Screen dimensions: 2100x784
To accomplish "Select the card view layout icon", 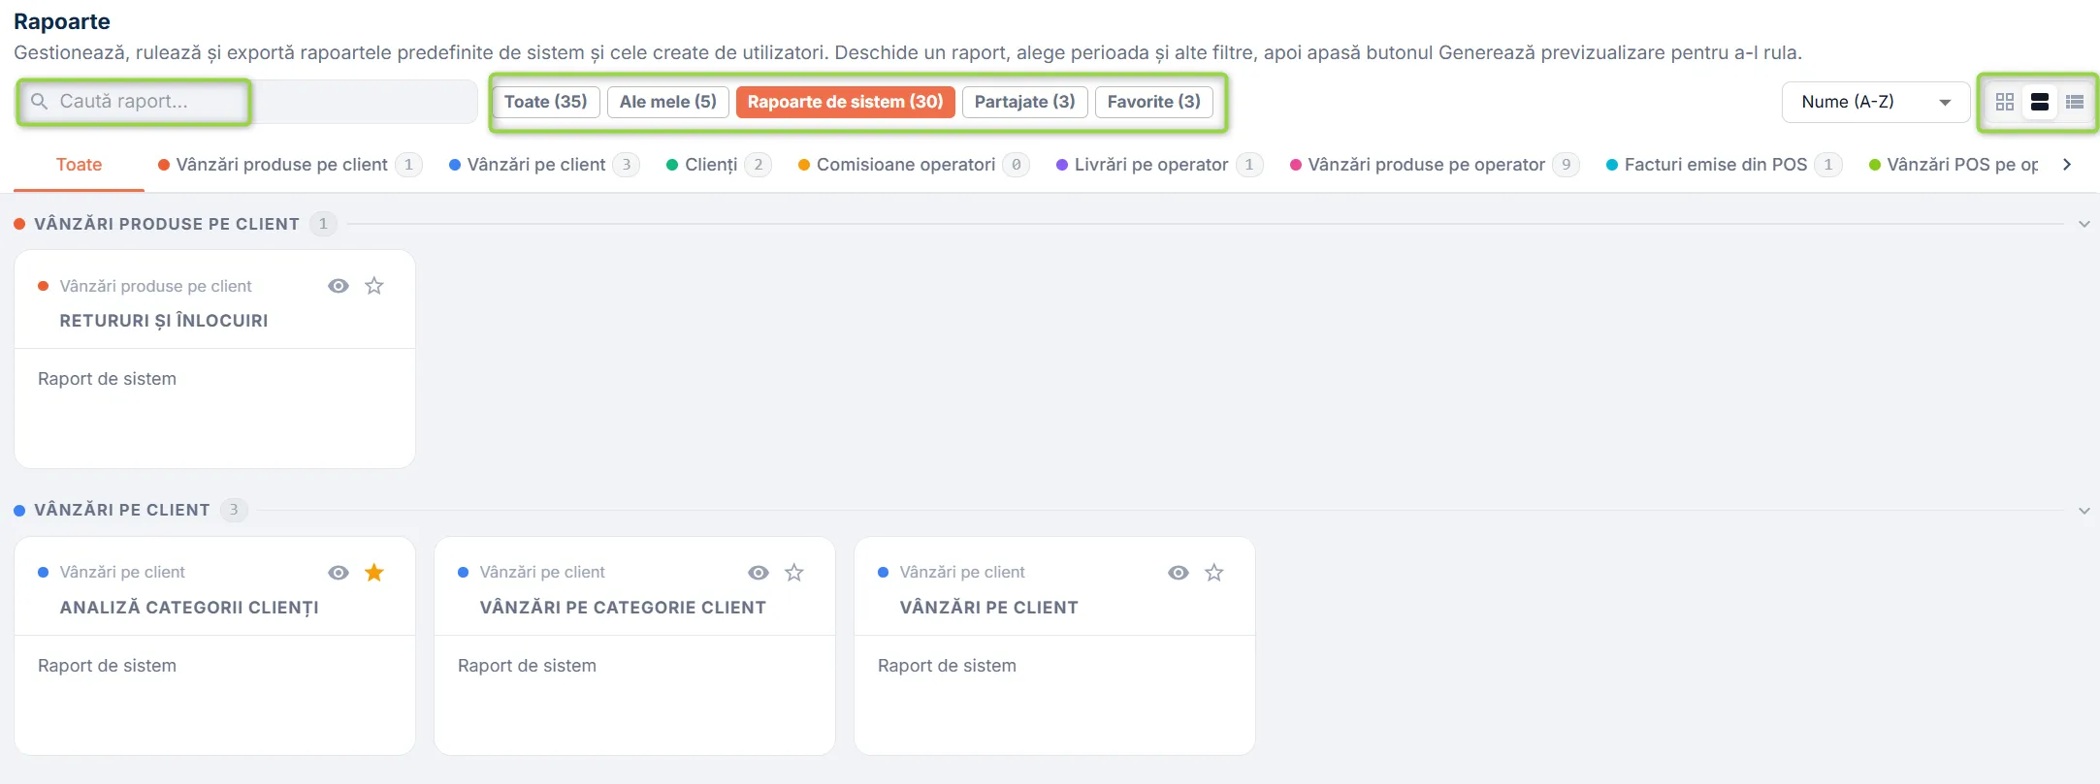I will coord(2040,102).
